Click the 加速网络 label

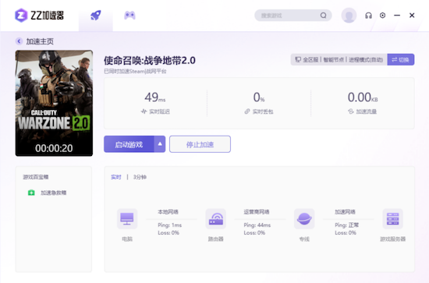pos(345,212)
